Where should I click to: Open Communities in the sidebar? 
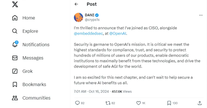(x=36, y=98)
